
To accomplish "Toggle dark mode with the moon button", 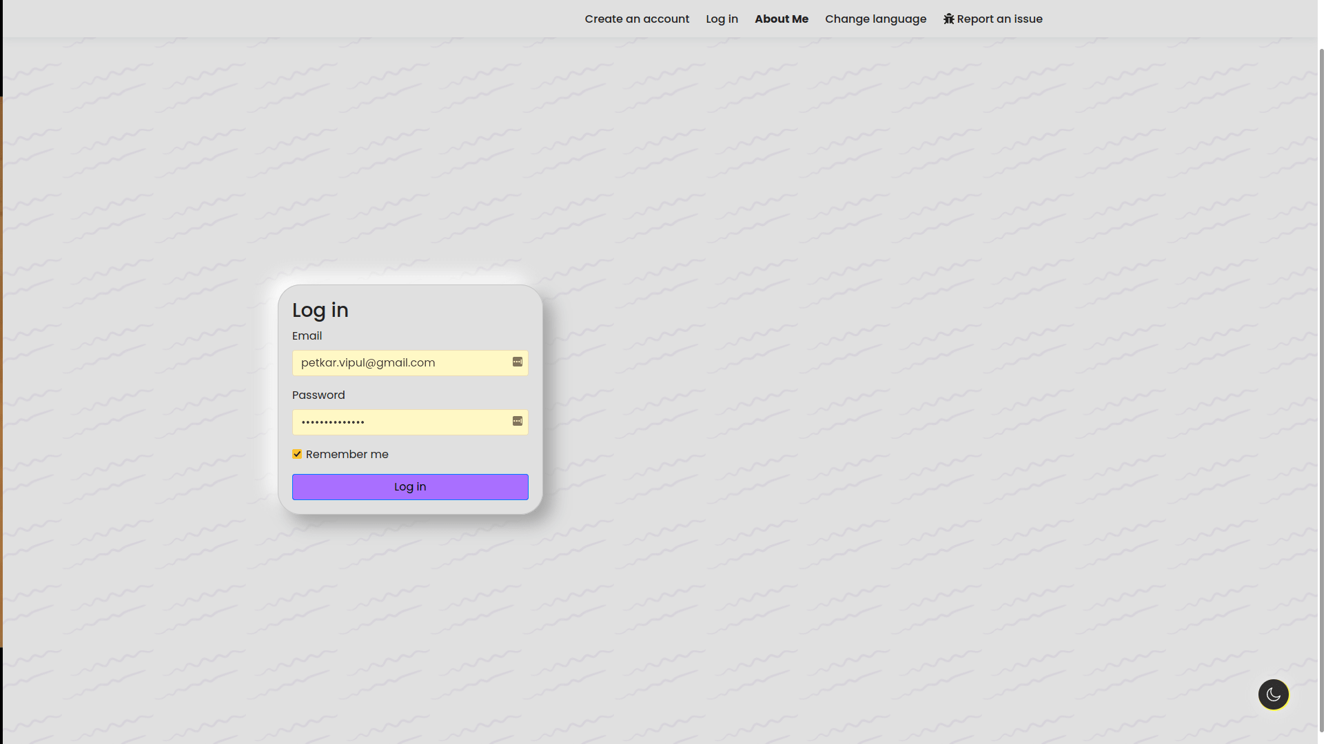I will coord(1273,694).
